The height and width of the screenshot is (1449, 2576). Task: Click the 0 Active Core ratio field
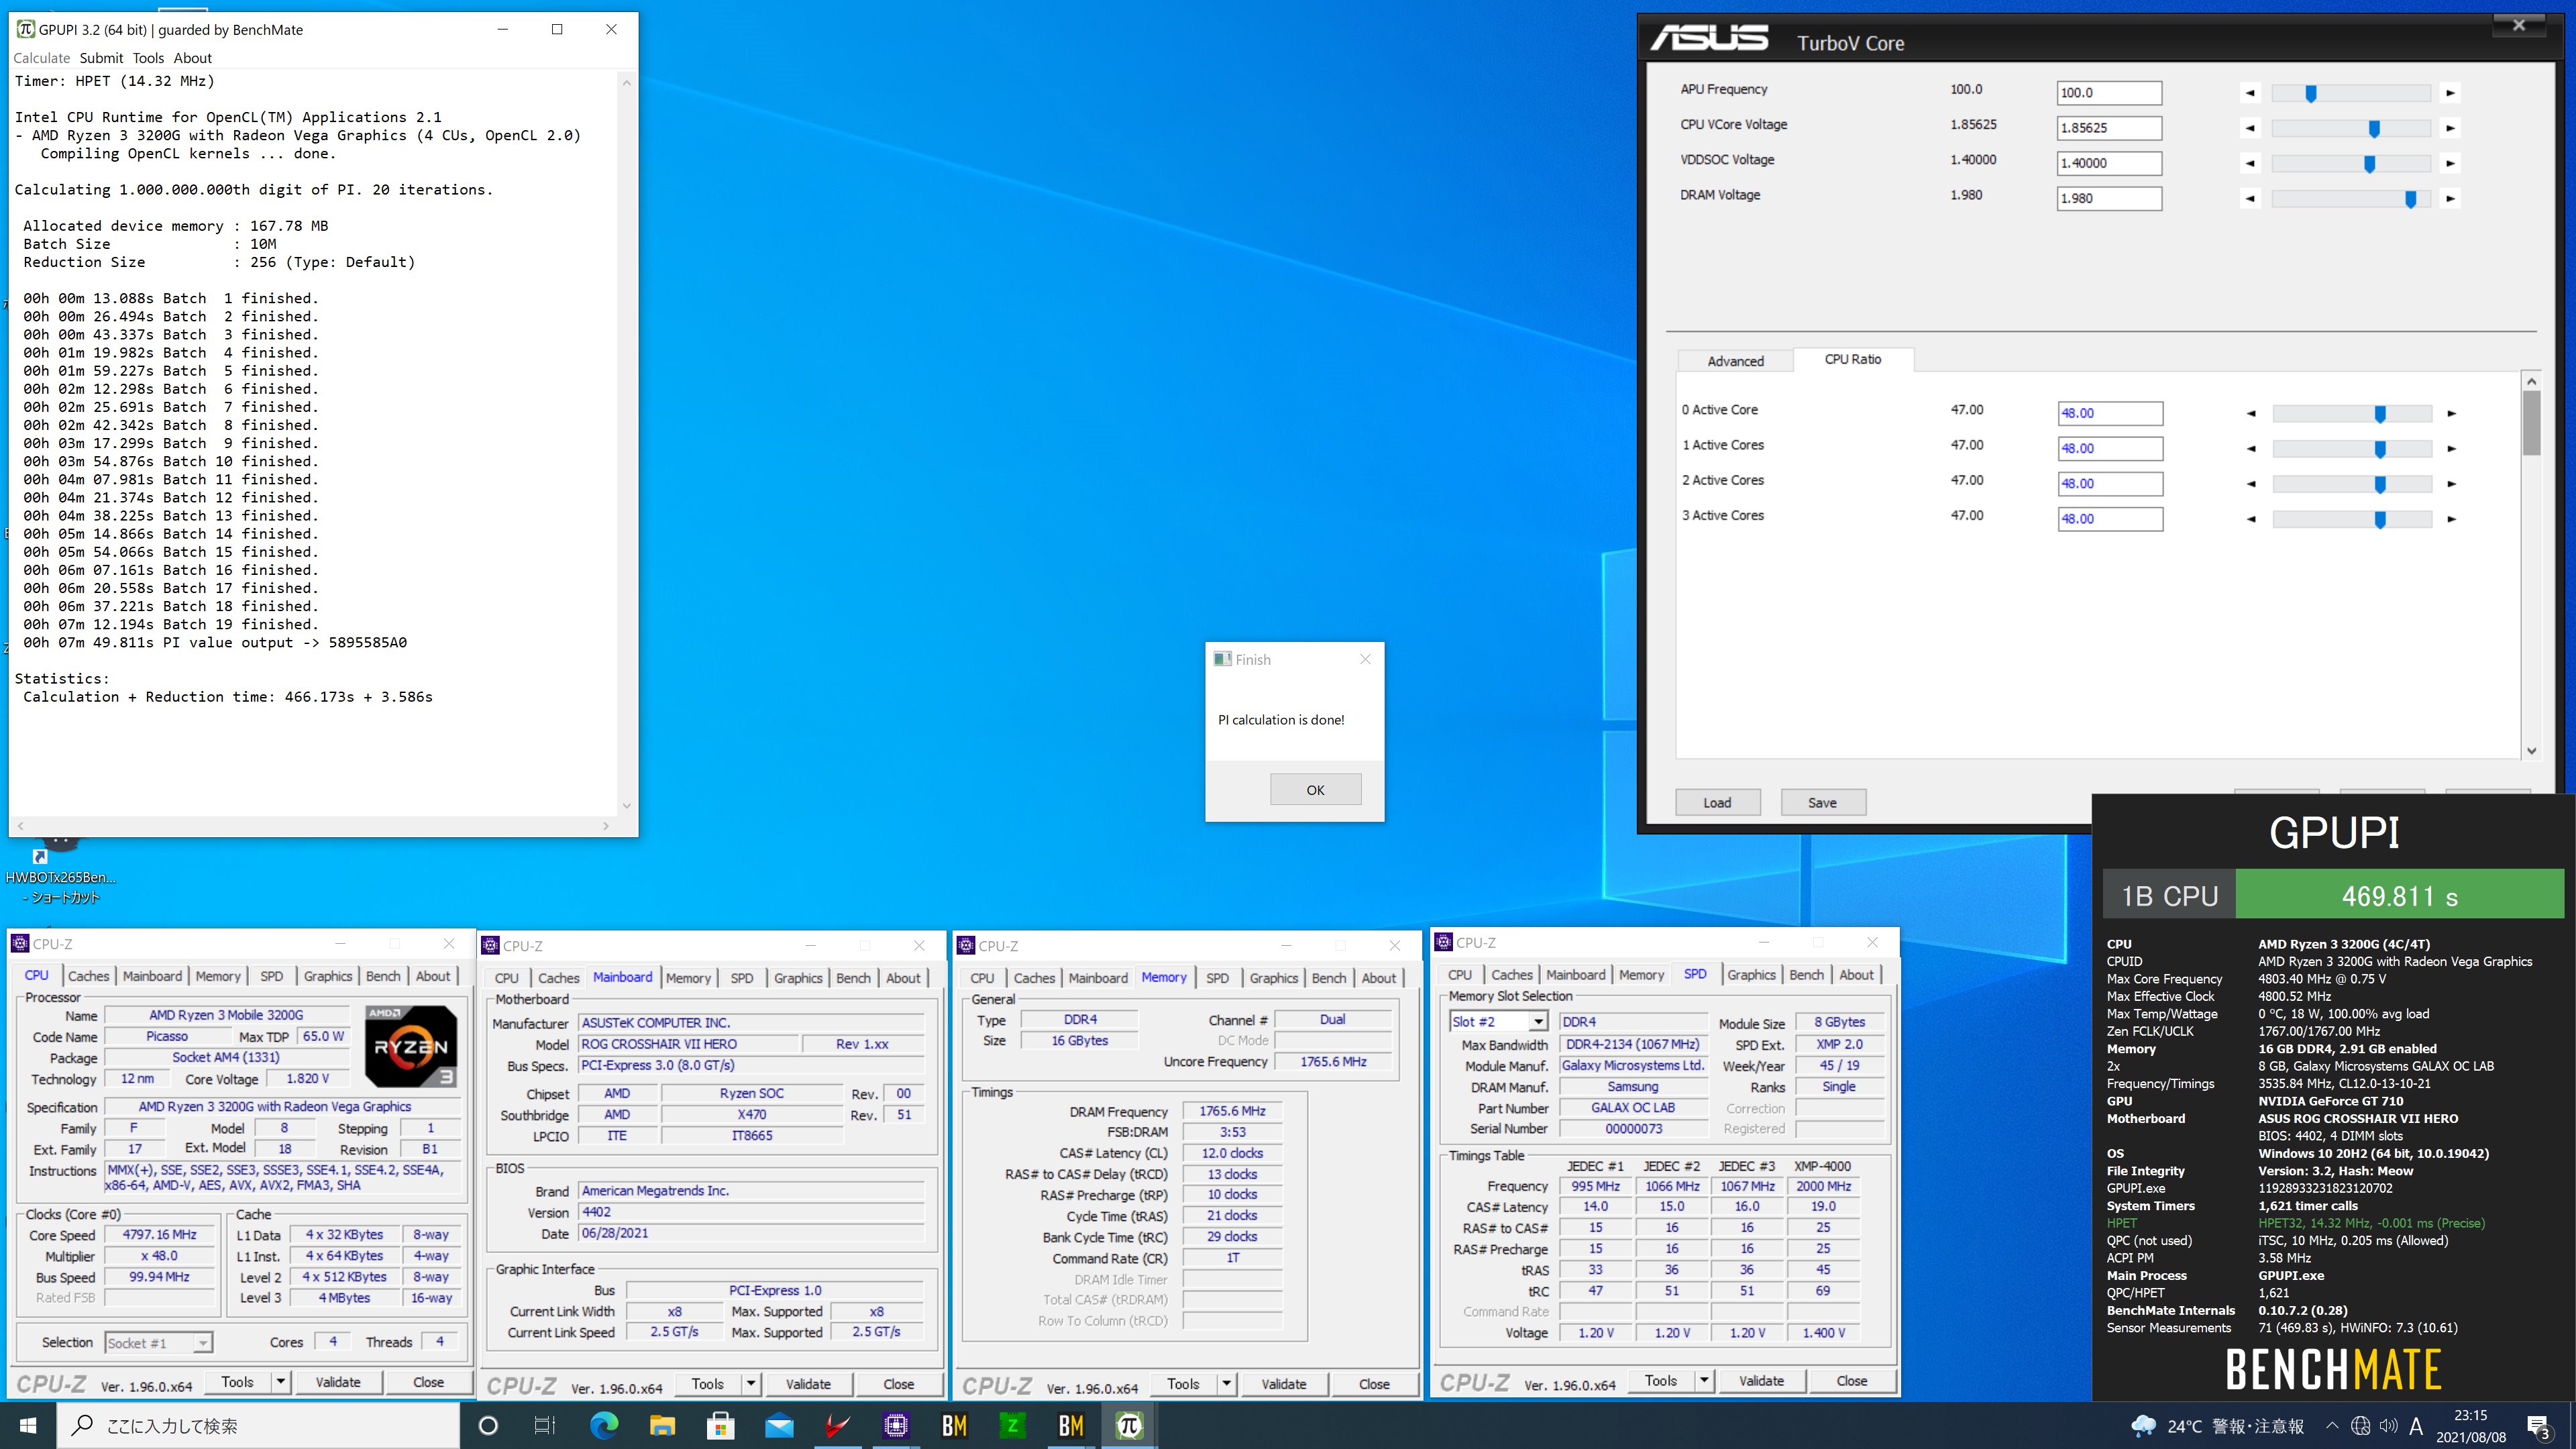pos(2110,413)
